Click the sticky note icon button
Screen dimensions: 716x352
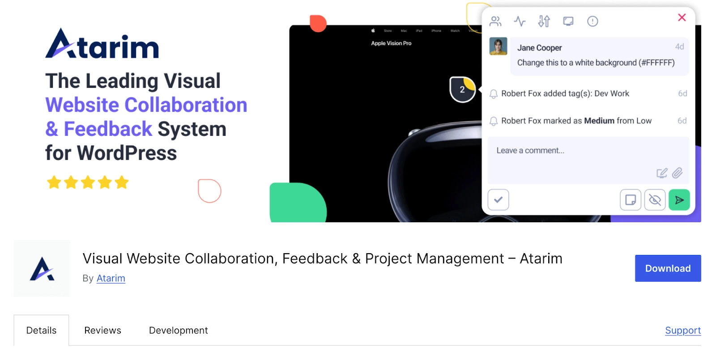[x=630, y=199]
